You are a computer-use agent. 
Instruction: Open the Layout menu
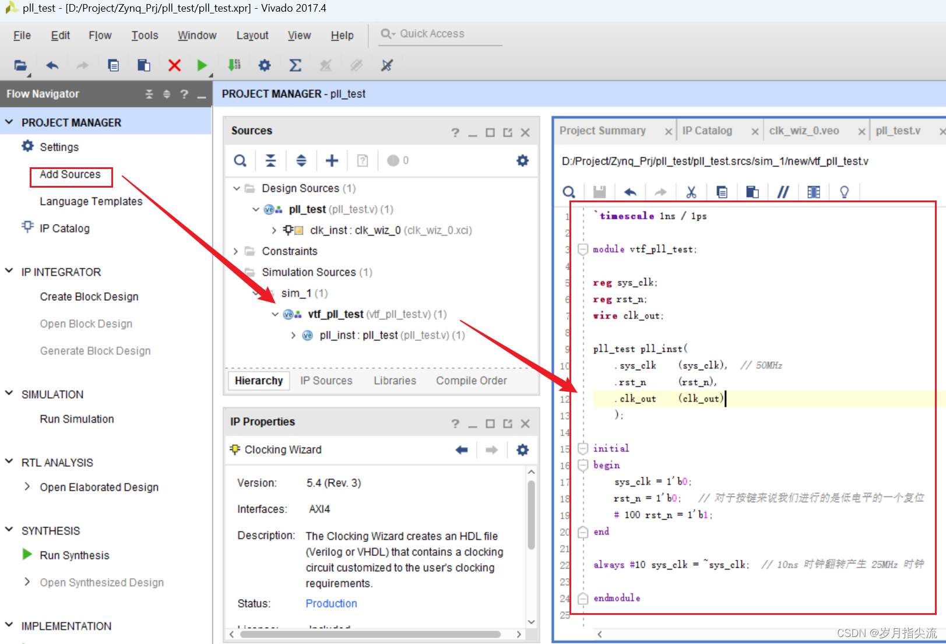pos(252,36)
